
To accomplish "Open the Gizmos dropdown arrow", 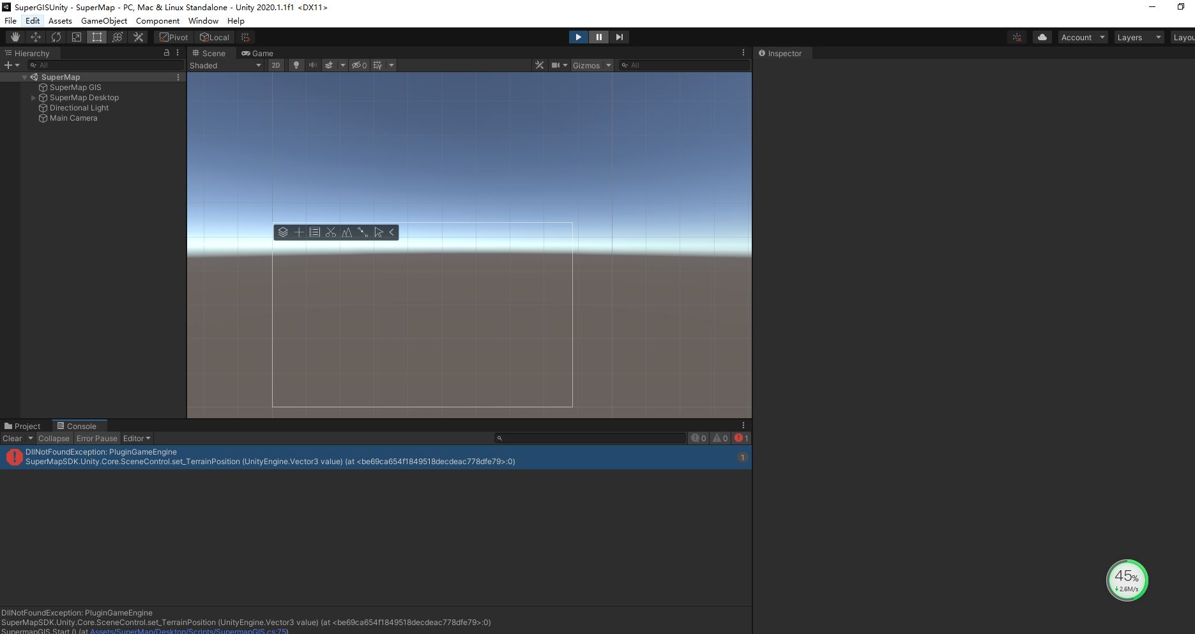I will (608, 65).
